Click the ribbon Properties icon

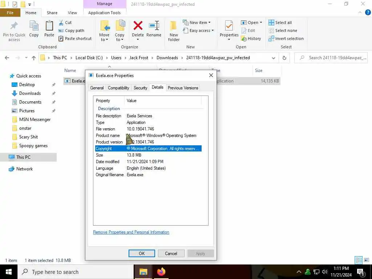pyautogui.click(x=229, y=26)
